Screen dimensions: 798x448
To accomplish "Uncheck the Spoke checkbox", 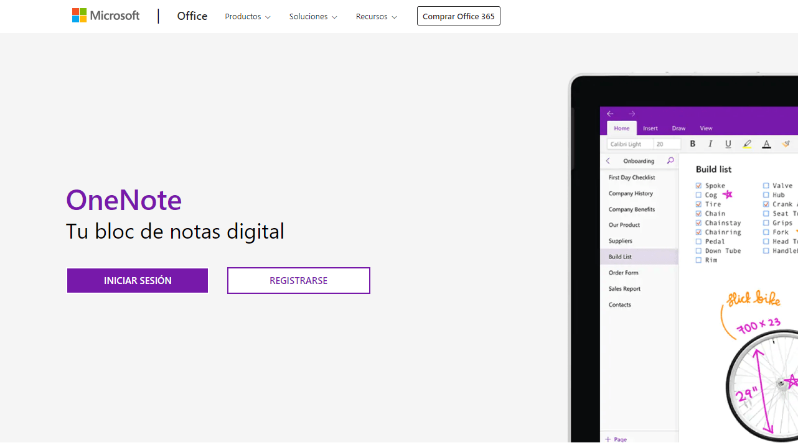I will [698, 186].
